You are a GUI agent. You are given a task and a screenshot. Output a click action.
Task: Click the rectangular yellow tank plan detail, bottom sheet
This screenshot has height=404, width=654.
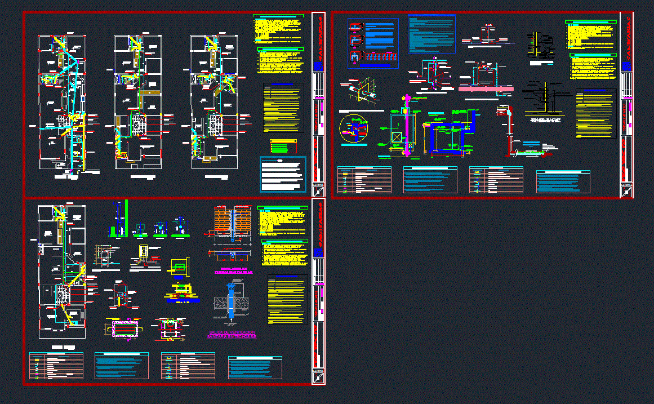tap(124, 328)
